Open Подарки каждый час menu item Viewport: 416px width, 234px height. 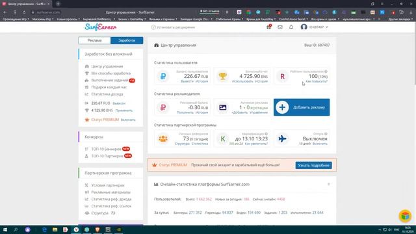point(109,87)
